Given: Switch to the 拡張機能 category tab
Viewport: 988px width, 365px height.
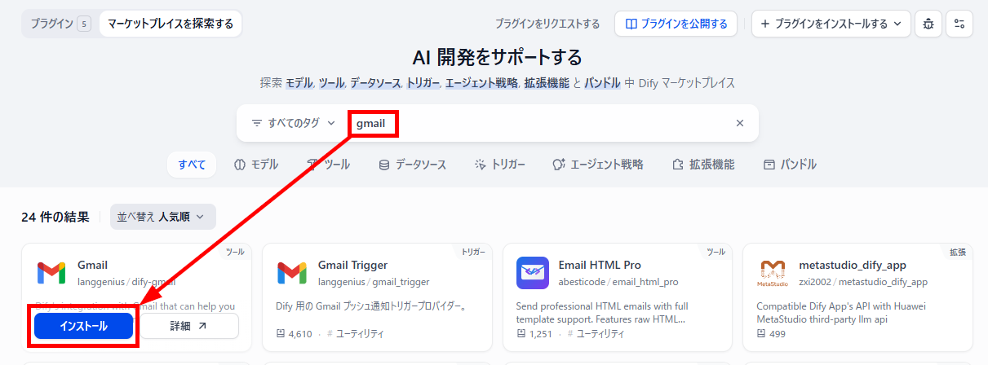Looking at the screenshot, I should click(x=703, y=165).
